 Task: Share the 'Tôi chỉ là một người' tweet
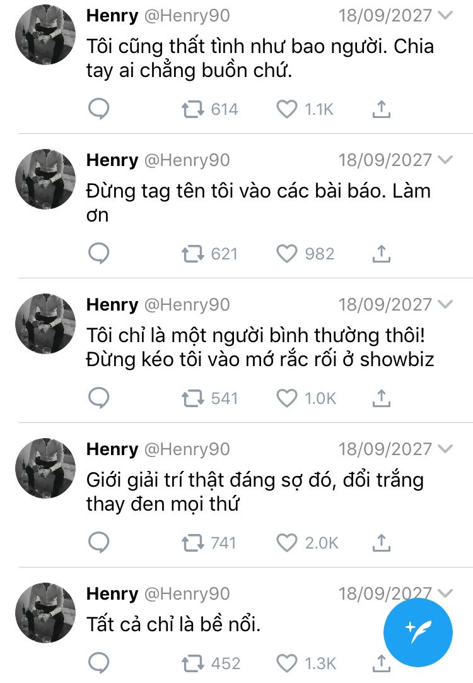381,398
